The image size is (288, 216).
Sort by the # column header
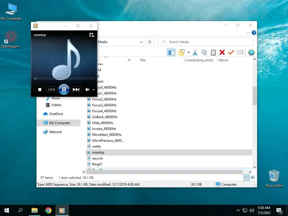click(132, 60)
